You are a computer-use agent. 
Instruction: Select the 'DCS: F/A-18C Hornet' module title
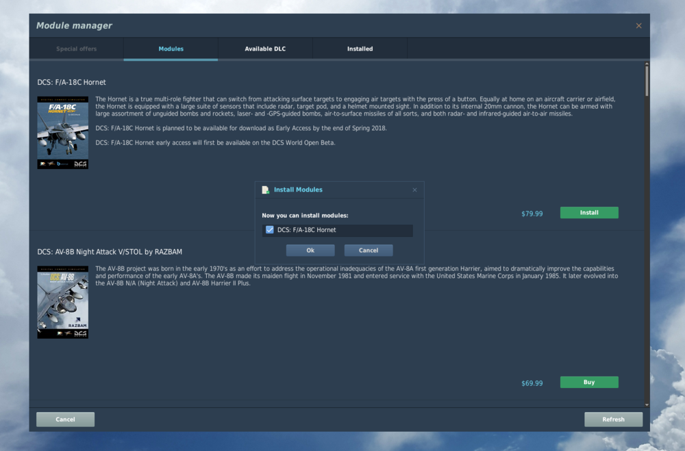pos(71,82)
